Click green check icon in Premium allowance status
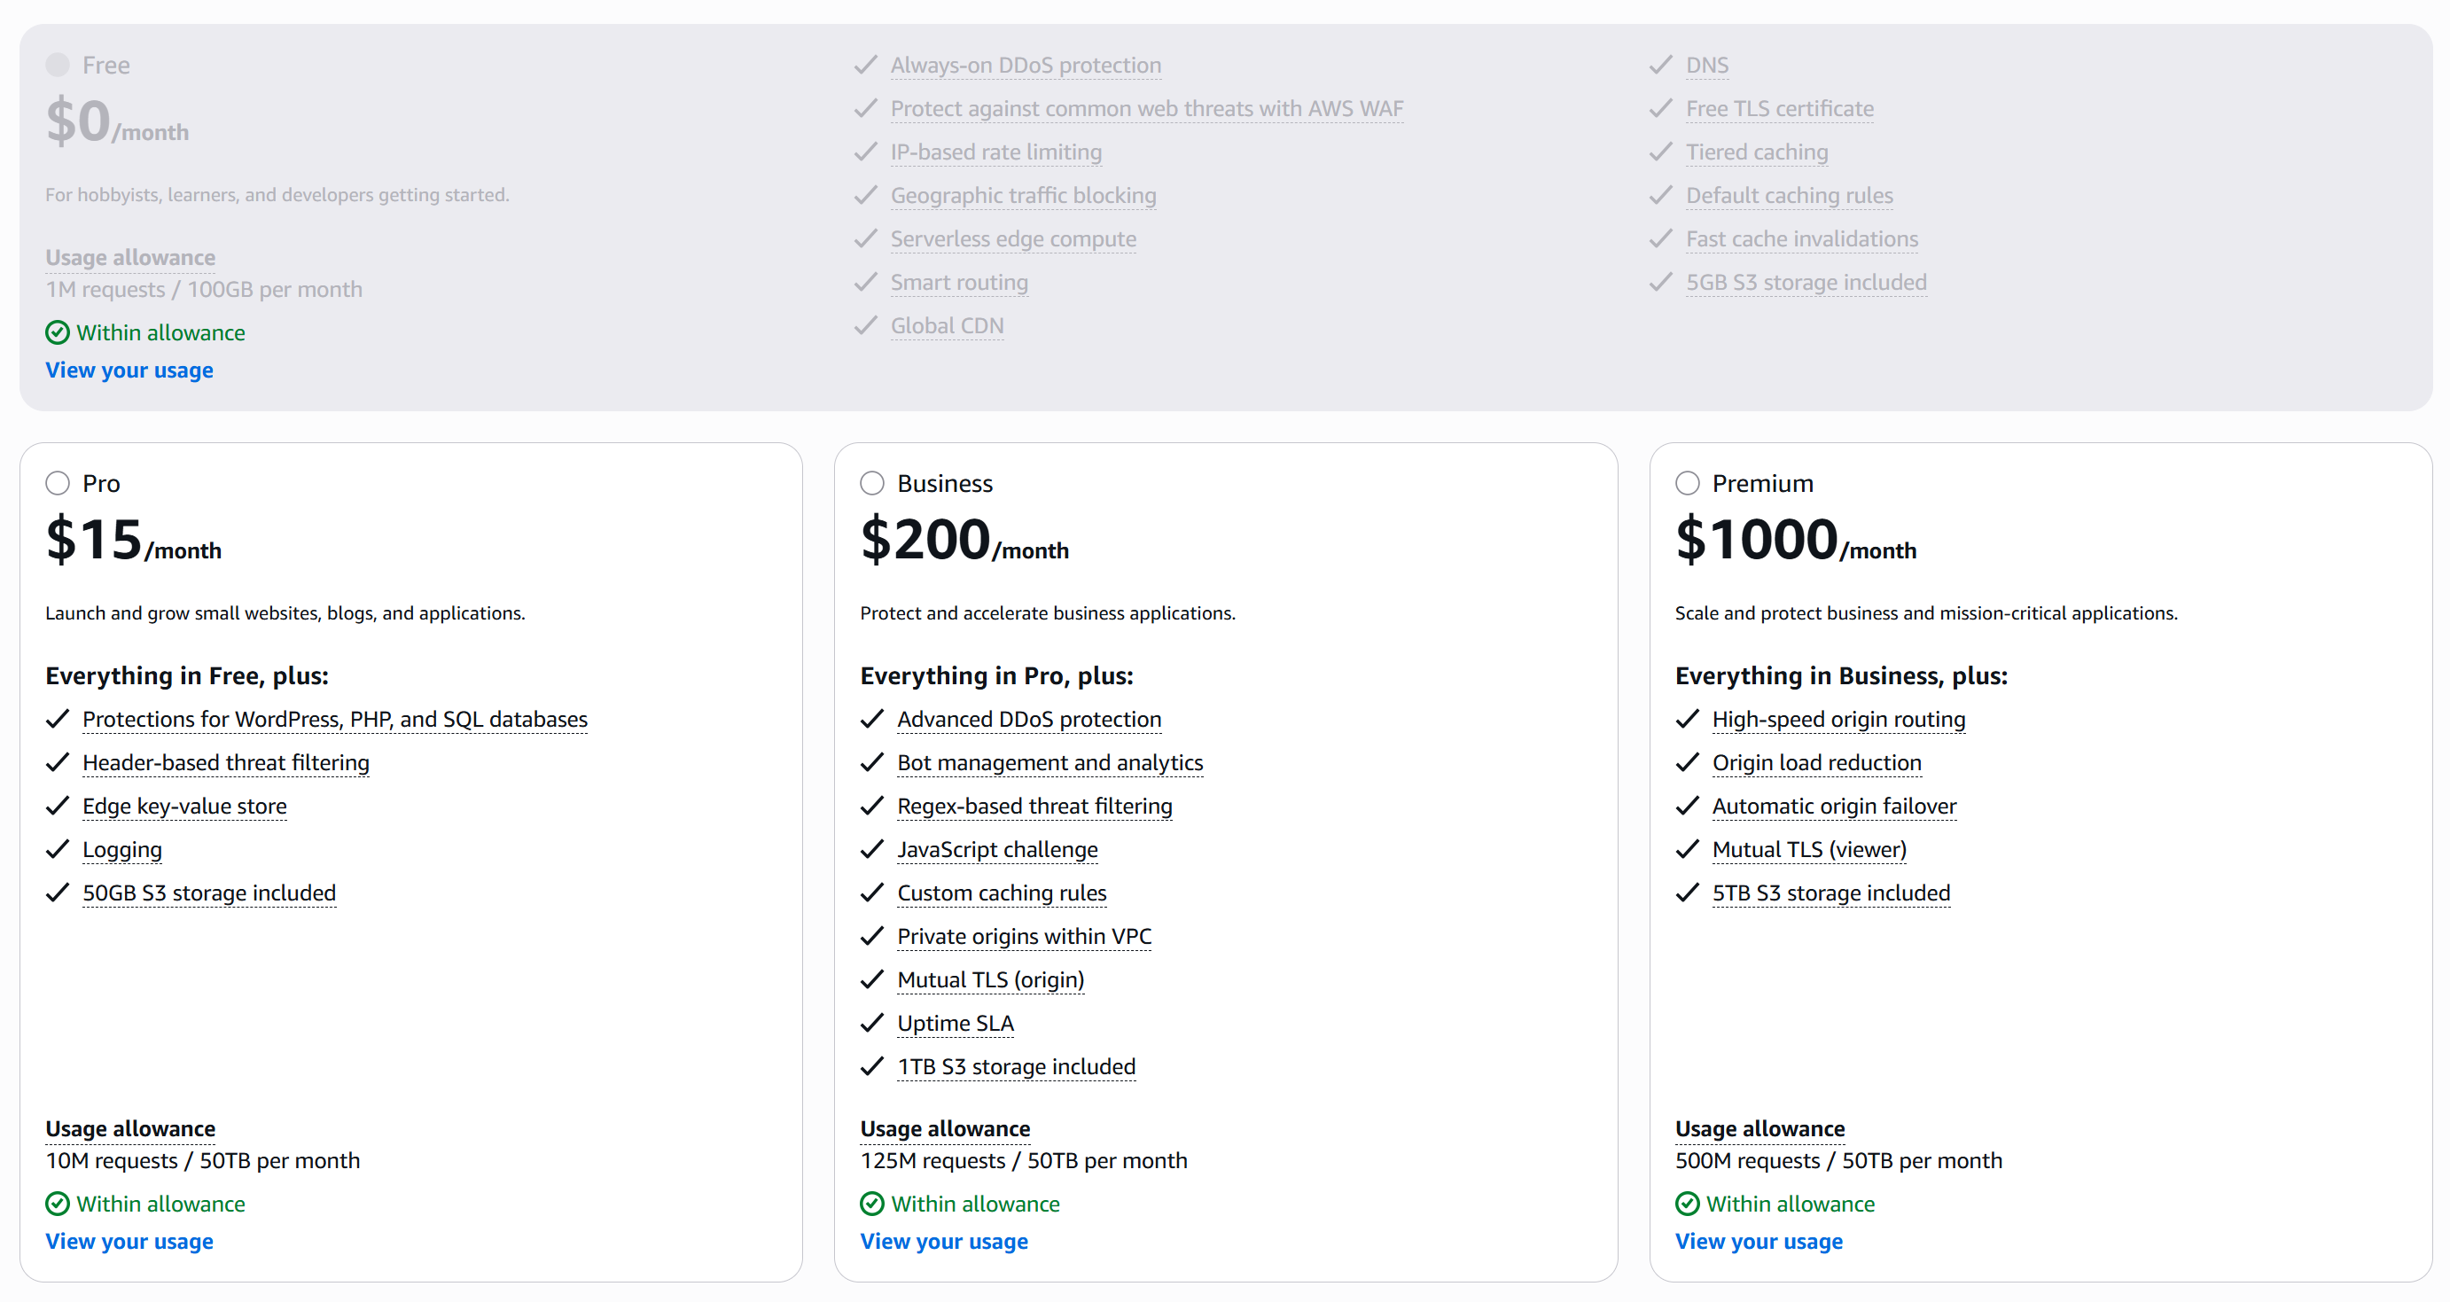 1687,1204
